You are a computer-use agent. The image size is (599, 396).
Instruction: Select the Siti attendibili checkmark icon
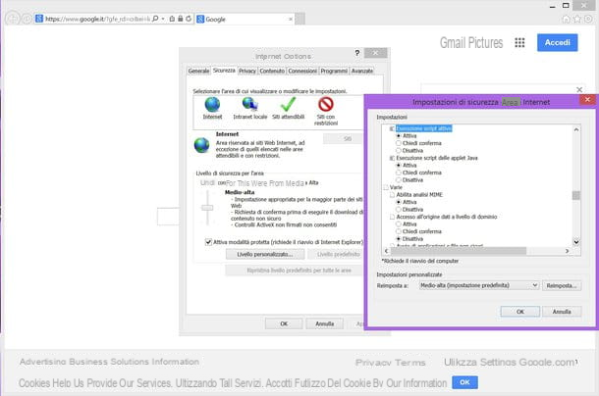(288, 104)
